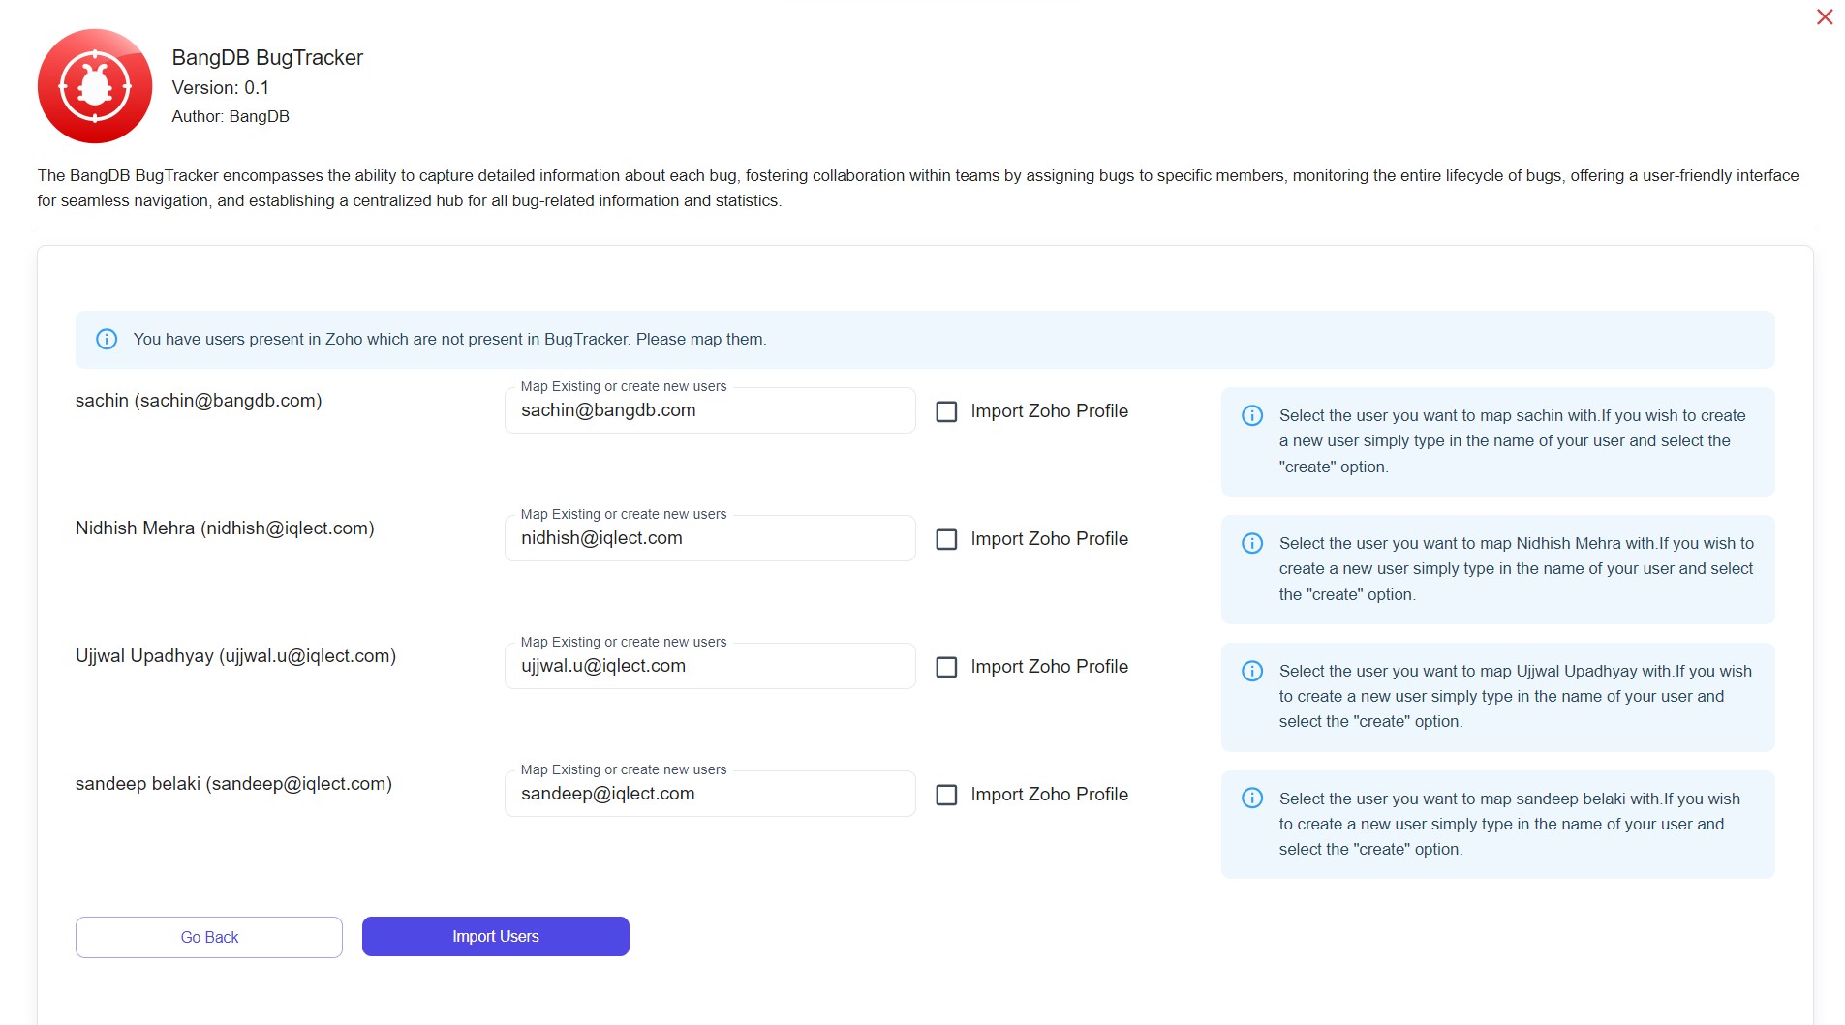Click the 'You have users present in Zoho' message
Image resolution: width=1845 pixels, height=1025 pixels.
click(449, 339)
